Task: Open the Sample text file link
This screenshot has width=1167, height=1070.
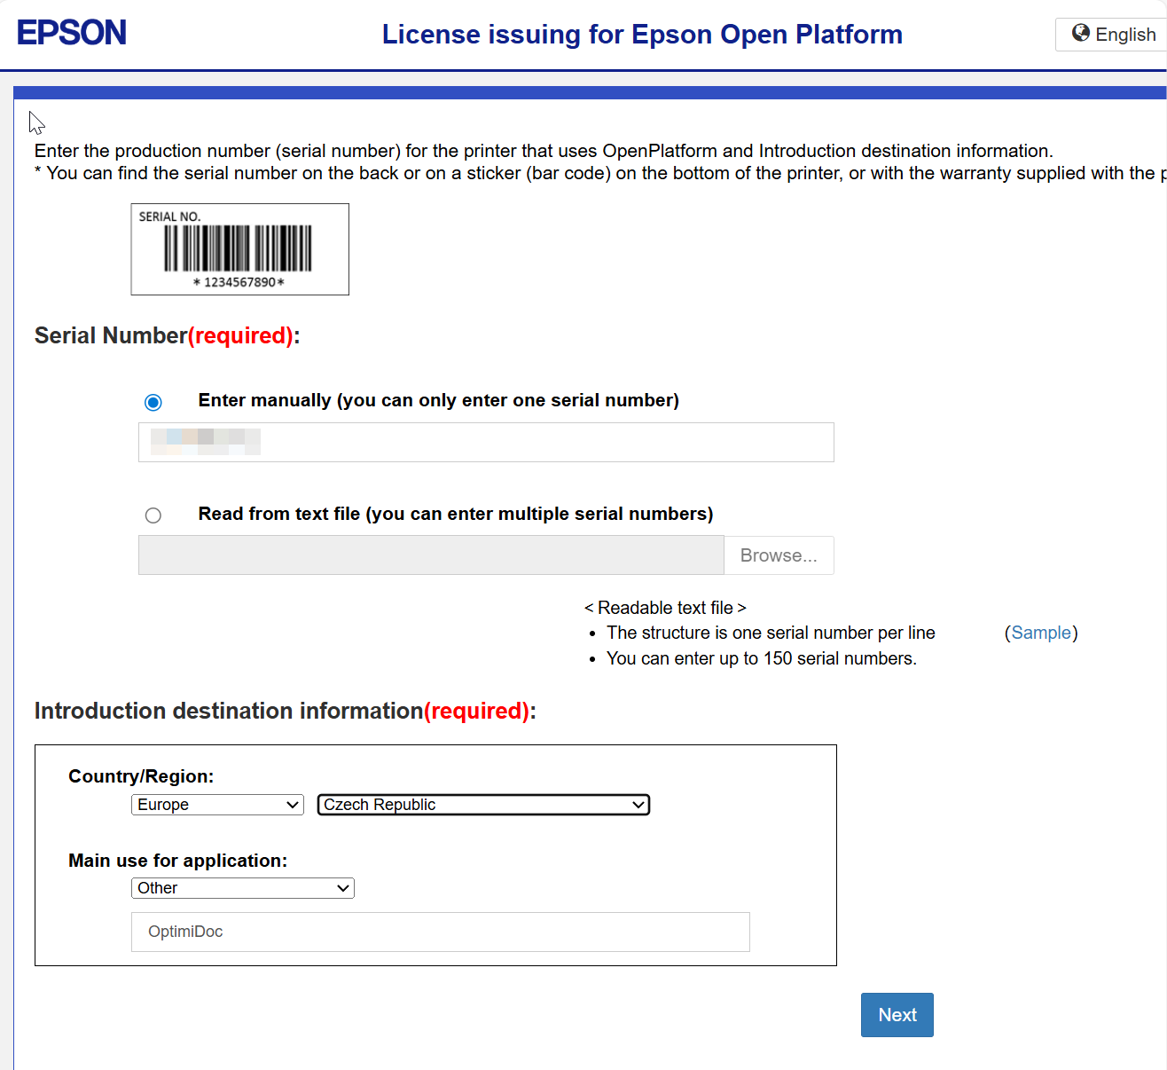Action: click(1041, 633)
